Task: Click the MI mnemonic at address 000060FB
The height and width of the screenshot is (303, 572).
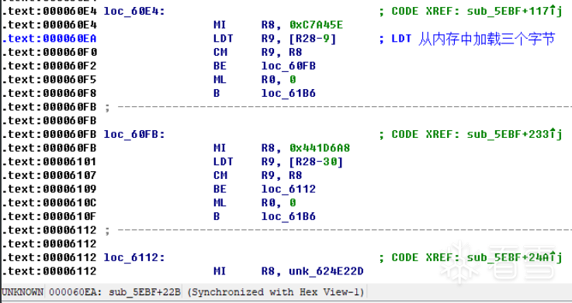Action: (x=220, y=148)
